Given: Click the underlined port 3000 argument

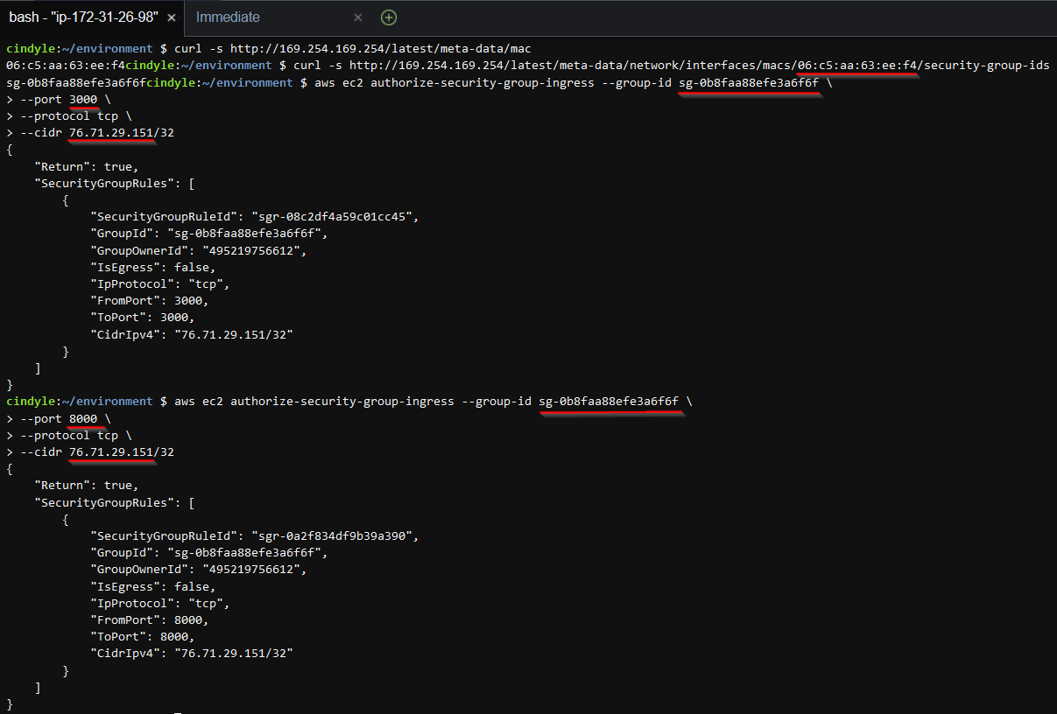Looking at the screenshot, I should [83, 99].
